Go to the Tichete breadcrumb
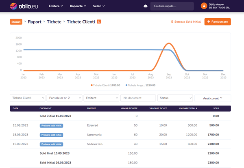The height and width of the screenshot is (168, 244). tap(54, 22)
